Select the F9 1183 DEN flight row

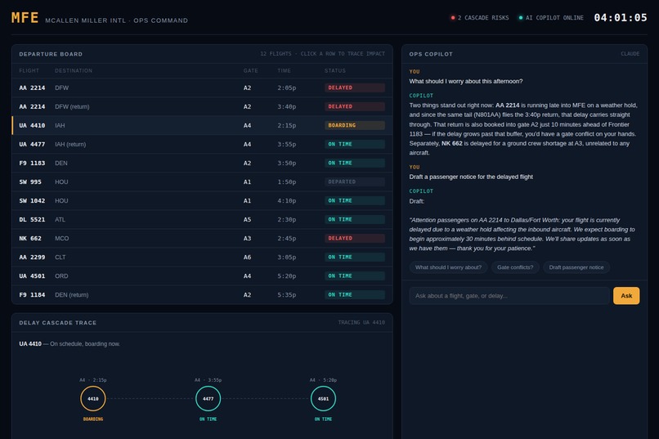[202, 163]
